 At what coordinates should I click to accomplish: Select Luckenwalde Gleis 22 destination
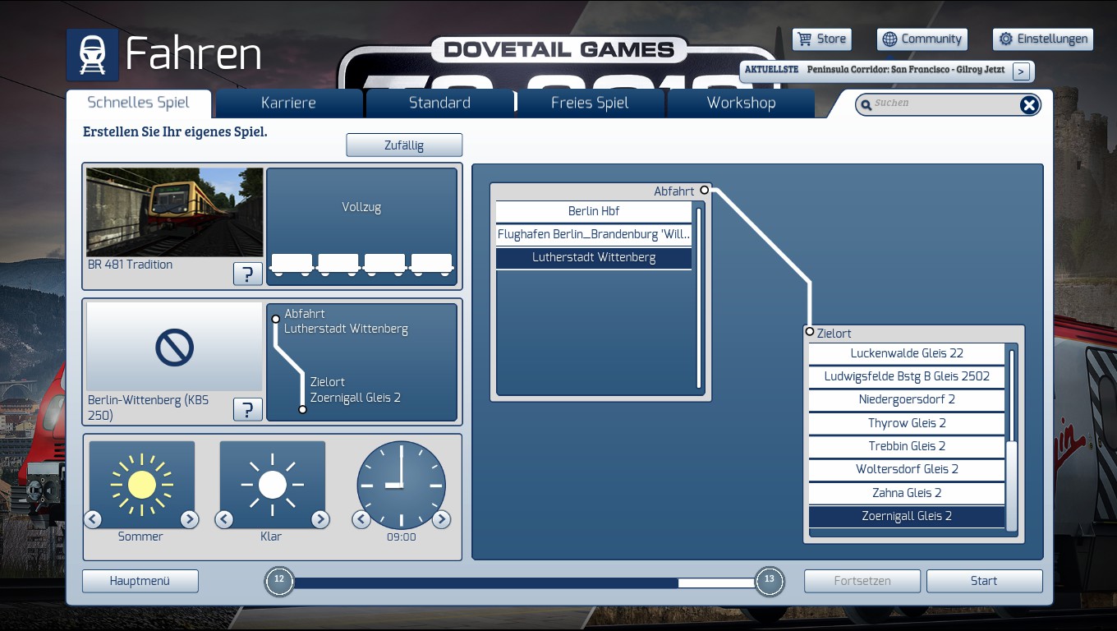coord(907,353)
